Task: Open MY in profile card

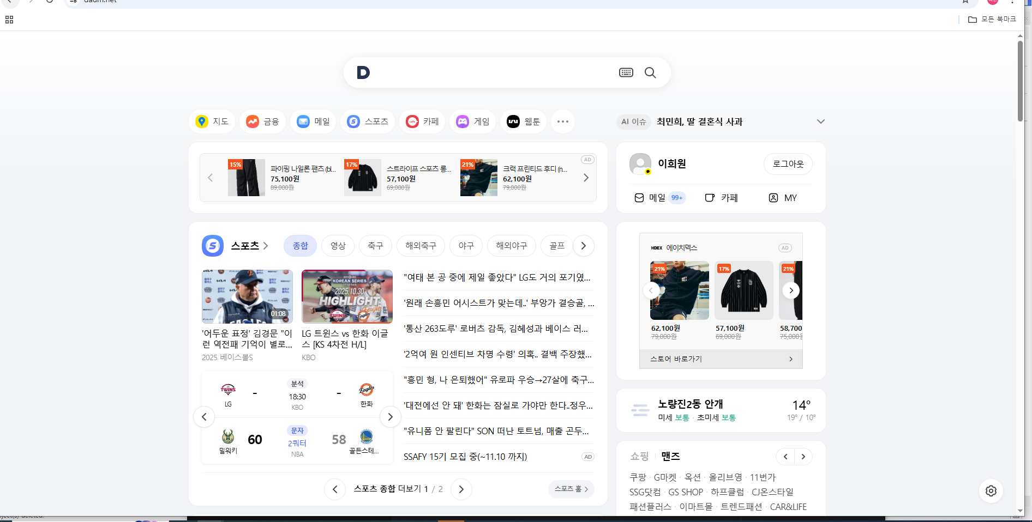Action: pos(783,198)
